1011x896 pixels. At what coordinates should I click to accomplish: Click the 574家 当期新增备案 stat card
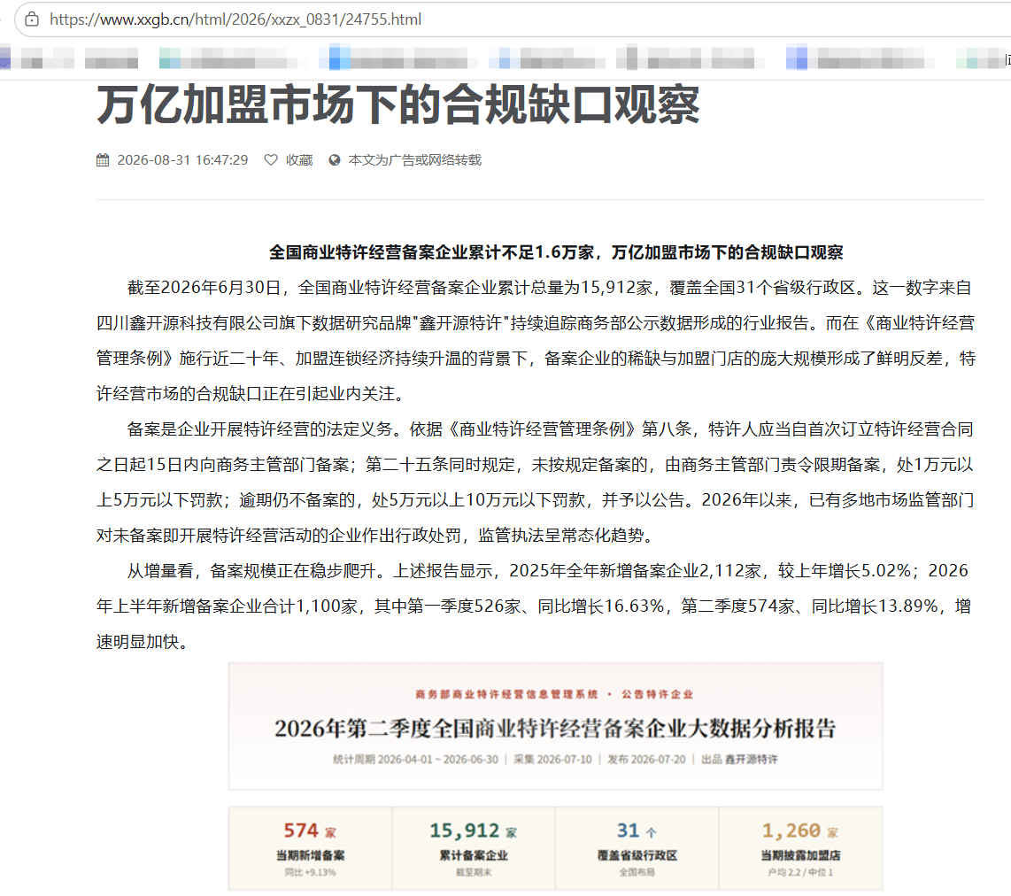tap(310, 848)
